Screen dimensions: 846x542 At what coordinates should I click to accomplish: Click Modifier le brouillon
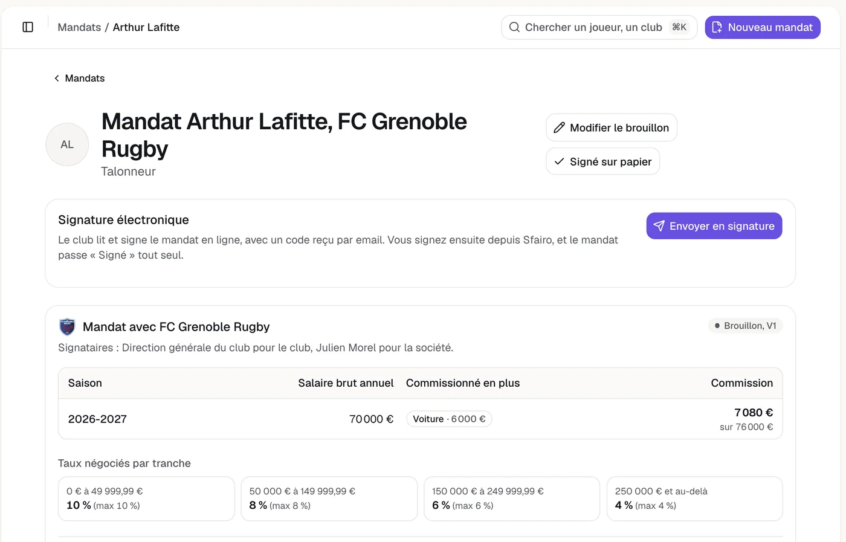tap(612, 127)
